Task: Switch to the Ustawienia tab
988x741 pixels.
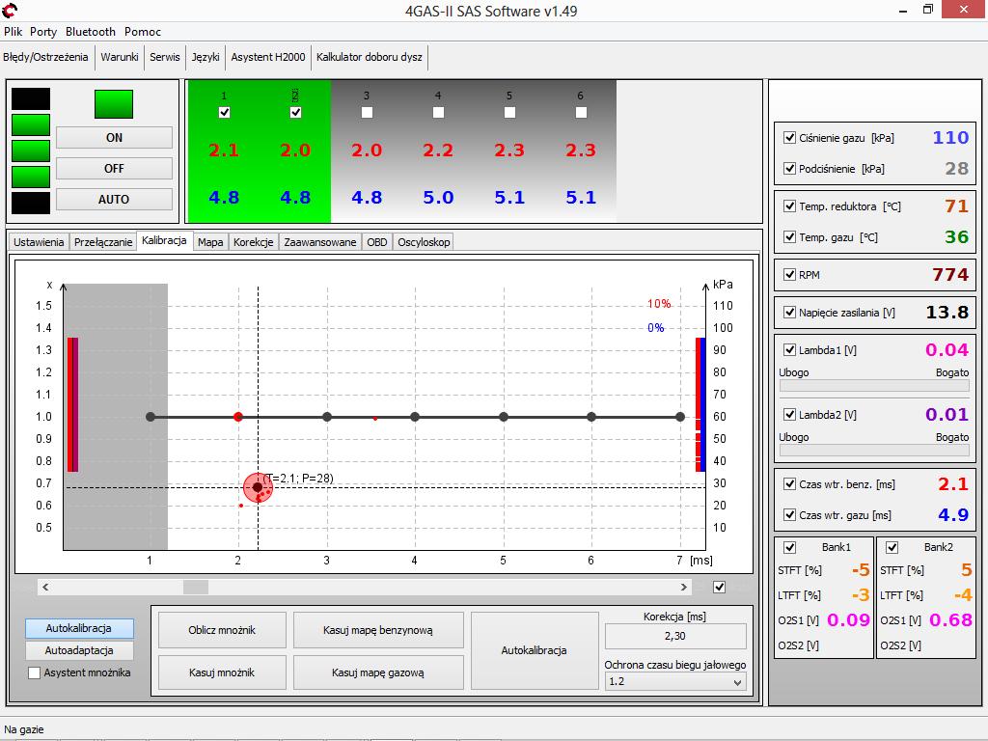Action: coord(39,242)
